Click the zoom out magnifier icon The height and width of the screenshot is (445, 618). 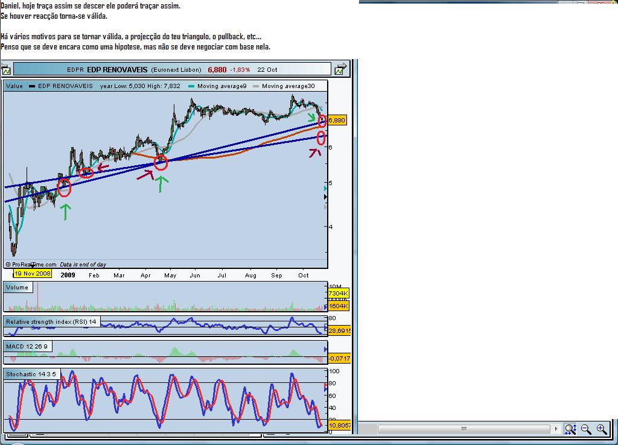pos(586,429)
